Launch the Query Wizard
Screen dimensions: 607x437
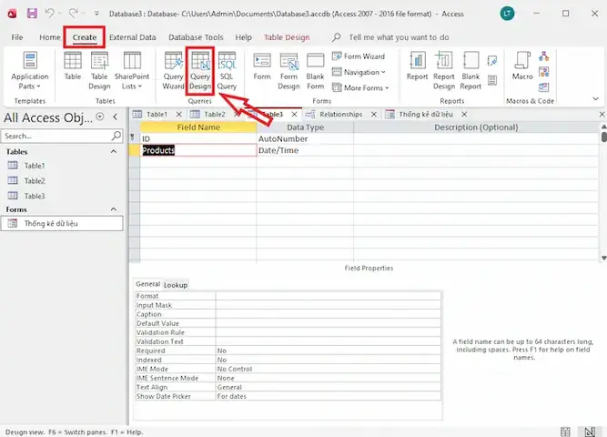[x=173, y=70]
